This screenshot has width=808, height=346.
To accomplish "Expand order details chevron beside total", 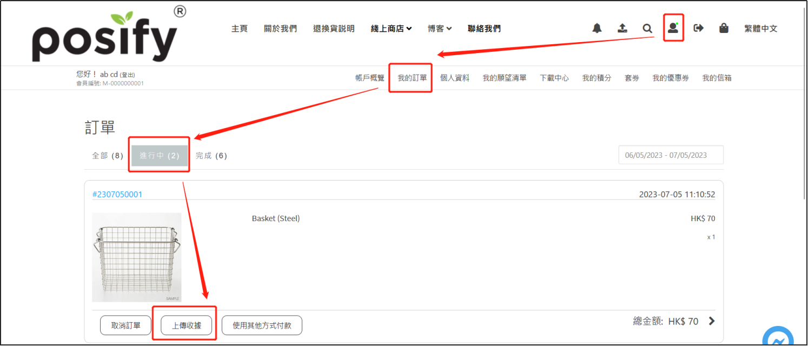I will pos(712,321).
